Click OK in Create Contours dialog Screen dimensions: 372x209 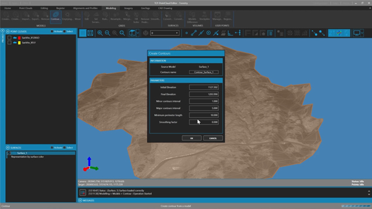[x=192, y=138]
